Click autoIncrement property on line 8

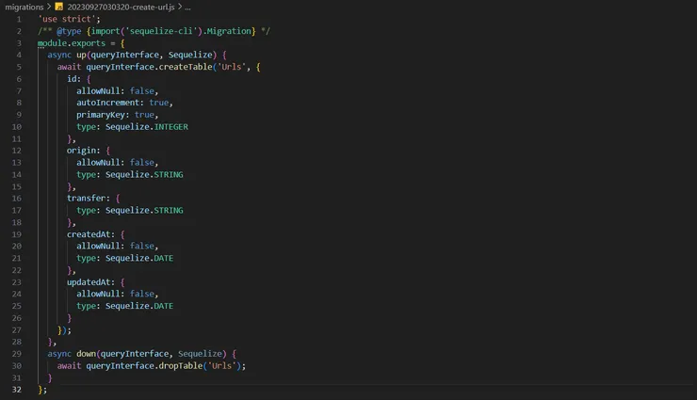point(107,103)
